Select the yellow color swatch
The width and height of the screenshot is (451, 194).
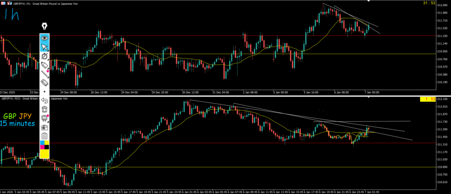click(44, 154)
